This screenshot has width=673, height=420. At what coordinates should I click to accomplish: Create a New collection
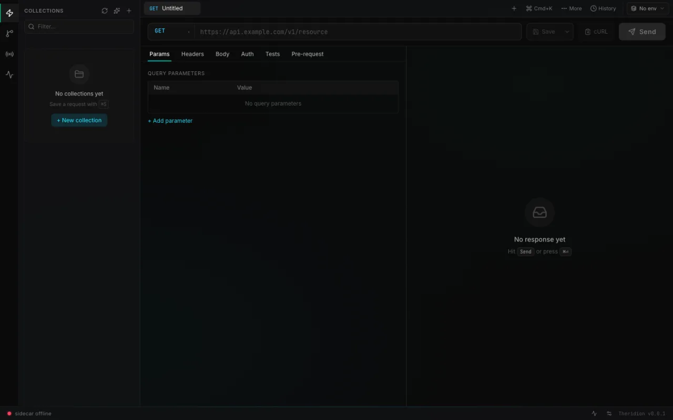(x=79, y=120)
